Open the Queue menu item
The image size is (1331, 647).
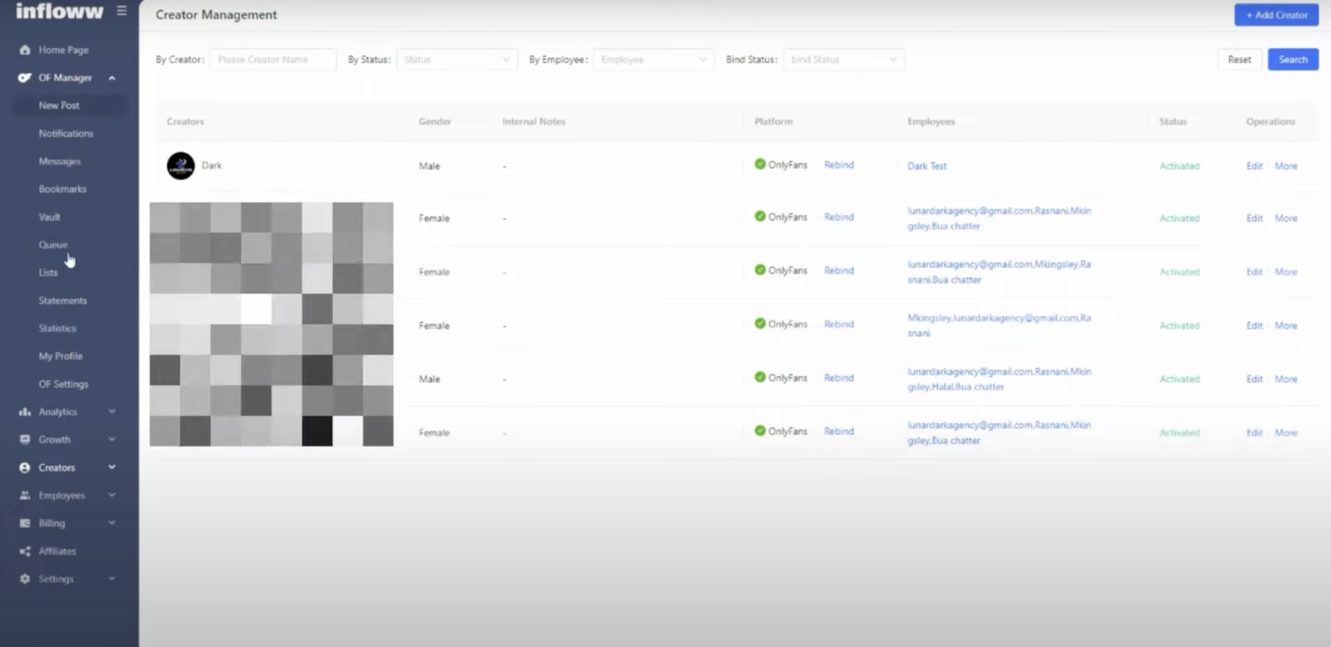pyautogui.click(x=53, y=245)
